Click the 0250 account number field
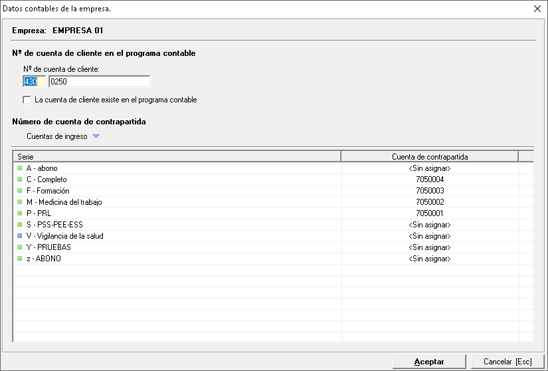The height and width of the screenshot is (371, 548). point(99,82)
